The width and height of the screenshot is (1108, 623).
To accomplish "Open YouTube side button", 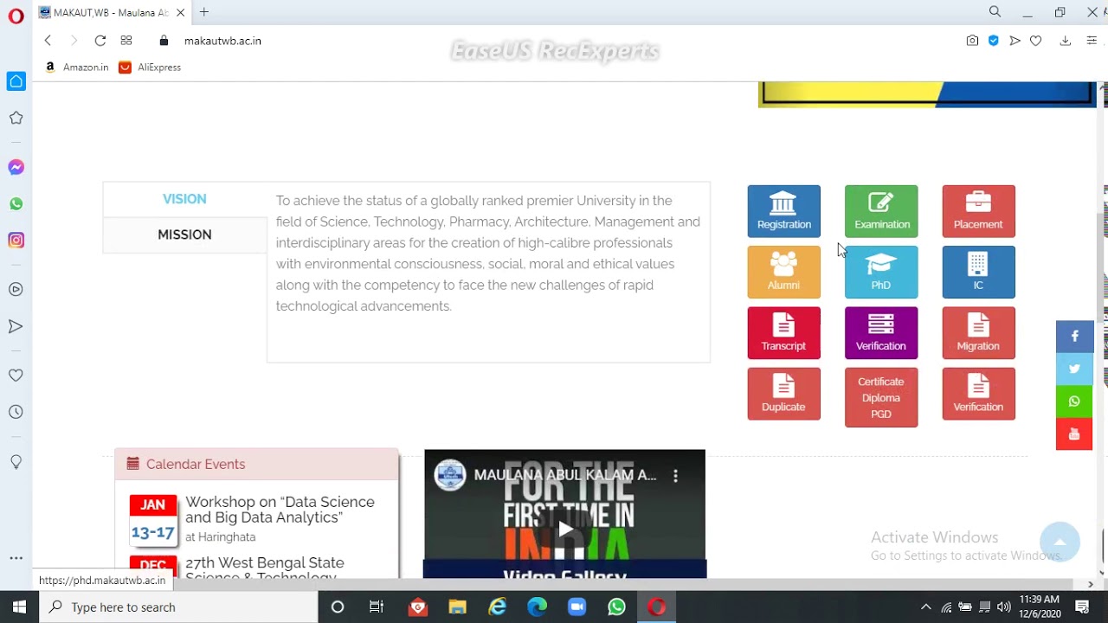I will (1074, 434).
